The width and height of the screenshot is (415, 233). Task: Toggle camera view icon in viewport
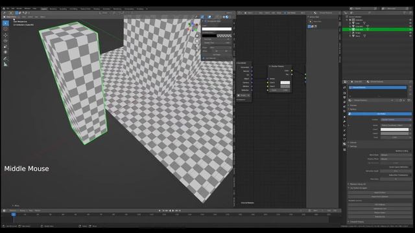pyautogui.click(x=197, y=46)
